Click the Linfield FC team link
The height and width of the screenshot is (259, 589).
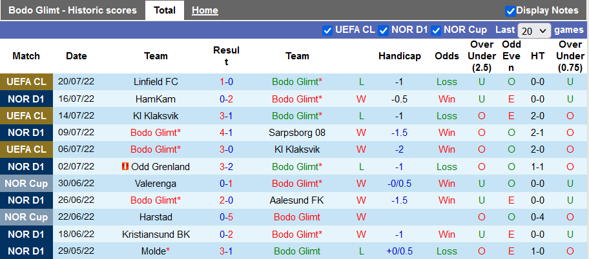tap(156, 82)
